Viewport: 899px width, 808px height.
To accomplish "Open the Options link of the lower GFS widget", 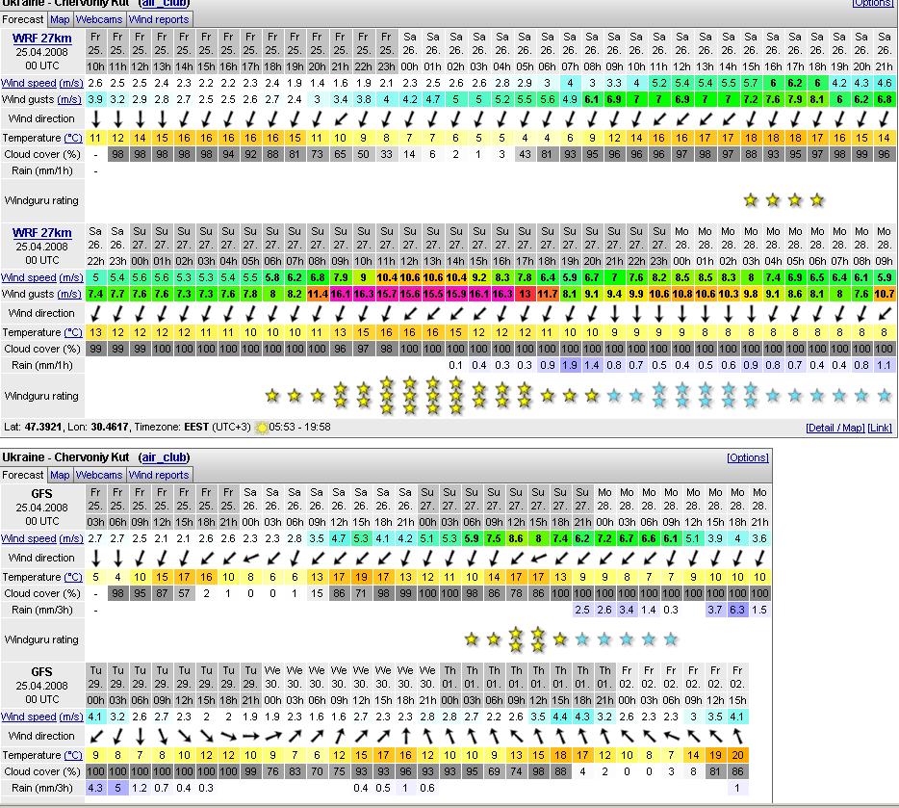I will (x=747, y=457).
